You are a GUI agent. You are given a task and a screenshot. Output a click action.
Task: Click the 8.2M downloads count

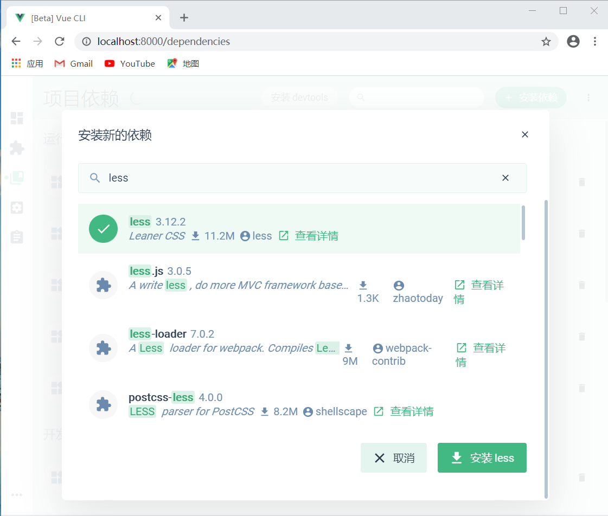[x=285, y=411]
